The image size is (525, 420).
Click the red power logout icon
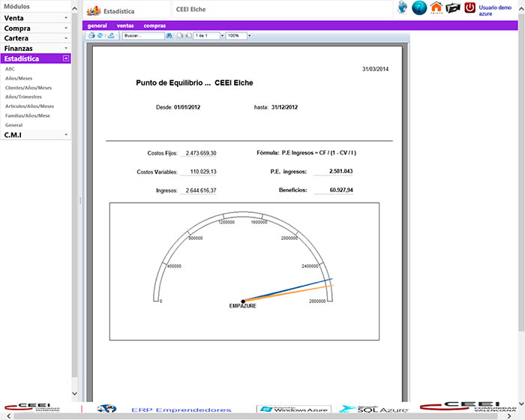tap(469, 8)
